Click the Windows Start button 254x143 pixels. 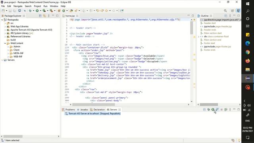(248, 4)
